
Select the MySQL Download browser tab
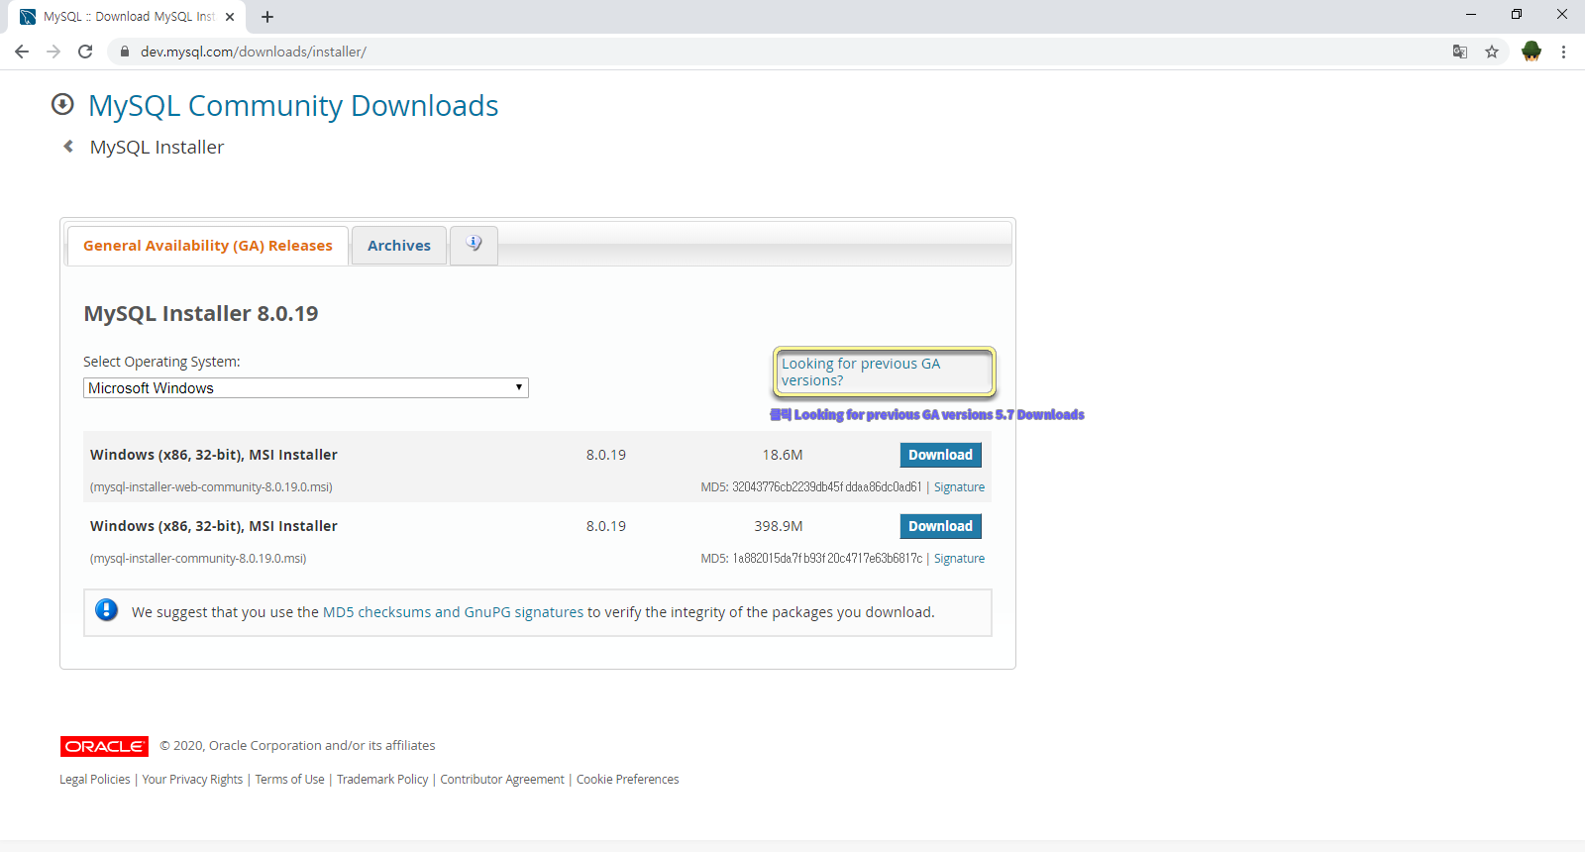pos(129,17)
